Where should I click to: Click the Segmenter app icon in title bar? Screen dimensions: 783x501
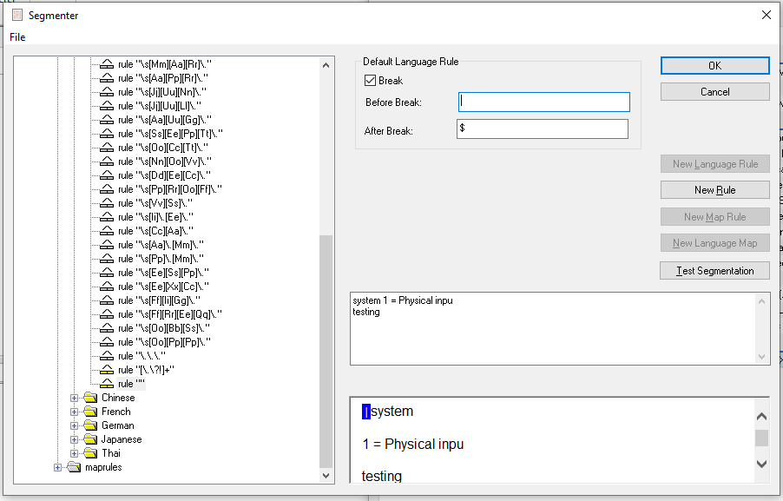click(x=17, y=15)
